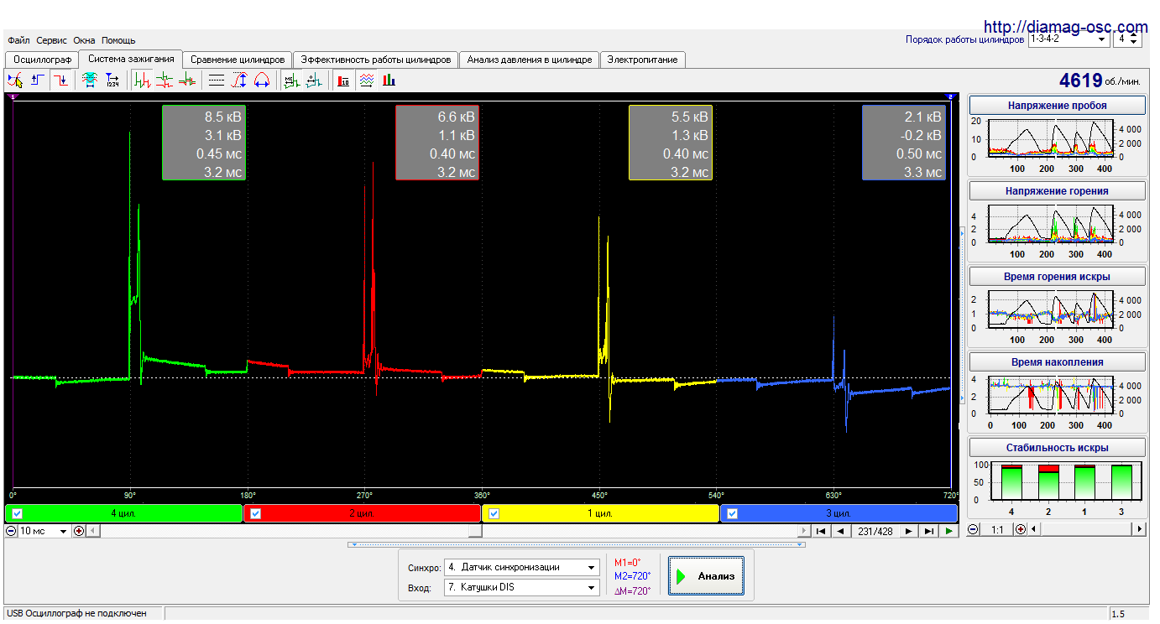Select the stacked green-red waveform icon

click(x=165, y=81)
